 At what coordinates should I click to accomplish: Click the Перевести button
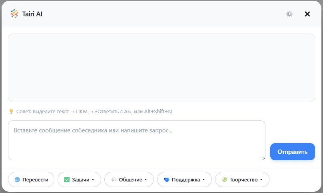pos(31,179)
